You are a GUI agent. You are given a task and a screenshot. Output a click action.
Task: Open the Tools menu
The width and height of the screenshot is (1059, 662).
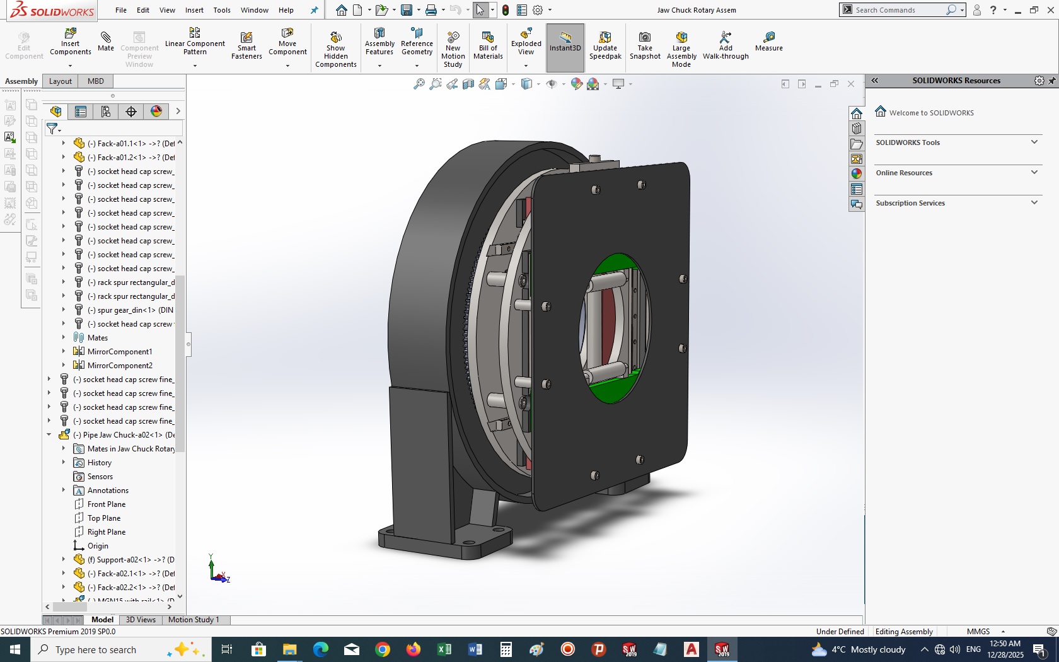pos(221,10)
